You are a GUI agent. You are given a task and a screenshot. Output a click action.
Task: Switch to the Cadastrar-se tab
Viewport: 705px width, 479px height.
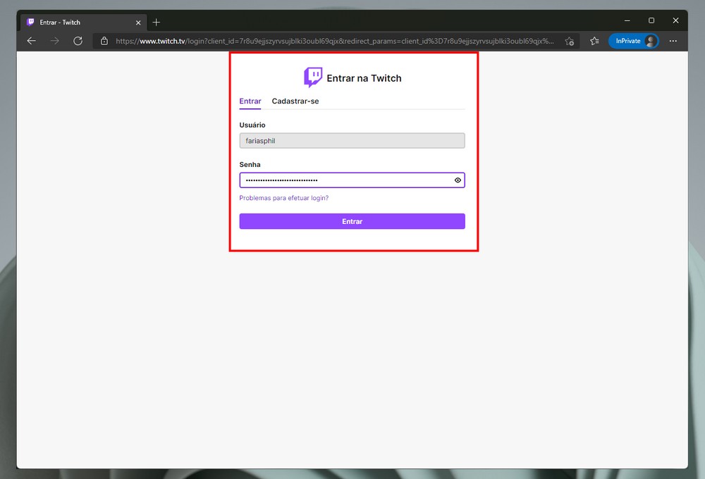point(295,101)
